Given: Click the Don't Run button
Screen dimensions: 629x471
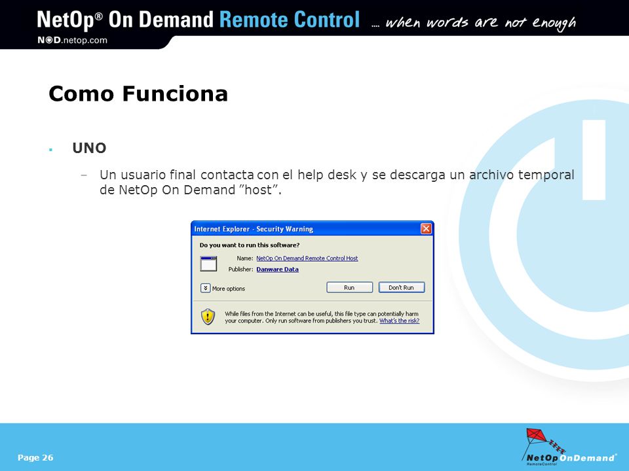Looking at the screenshot, I should click(401, 288).
